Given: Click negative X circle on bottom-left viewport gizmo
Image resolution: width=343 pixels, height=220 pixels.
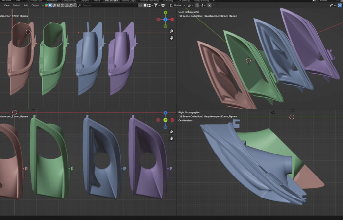Looking at the screenshot, I should [x=158, y=120].
